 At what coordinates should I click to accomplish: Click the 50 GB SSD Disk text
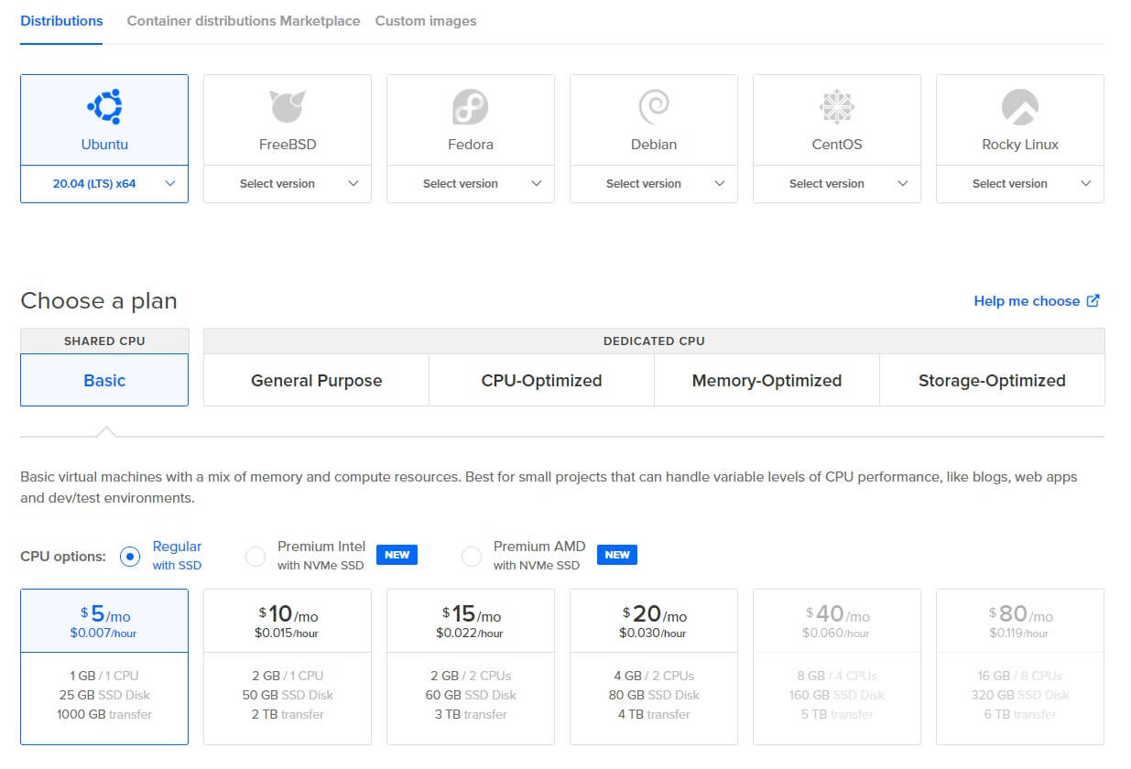[x=288, y=695]
